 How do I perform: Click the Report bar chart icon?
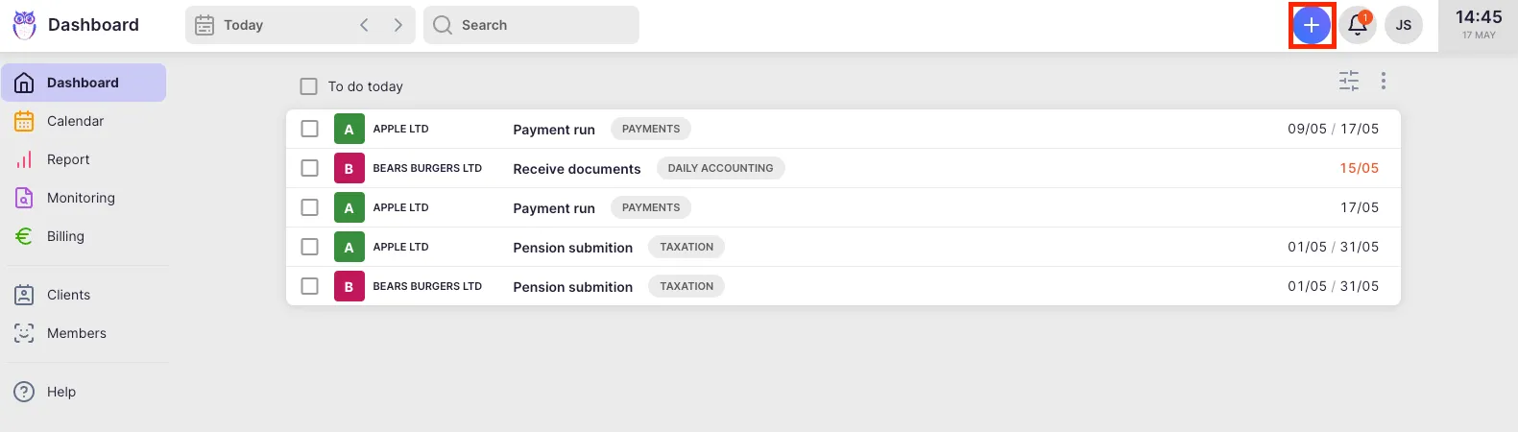24,159
